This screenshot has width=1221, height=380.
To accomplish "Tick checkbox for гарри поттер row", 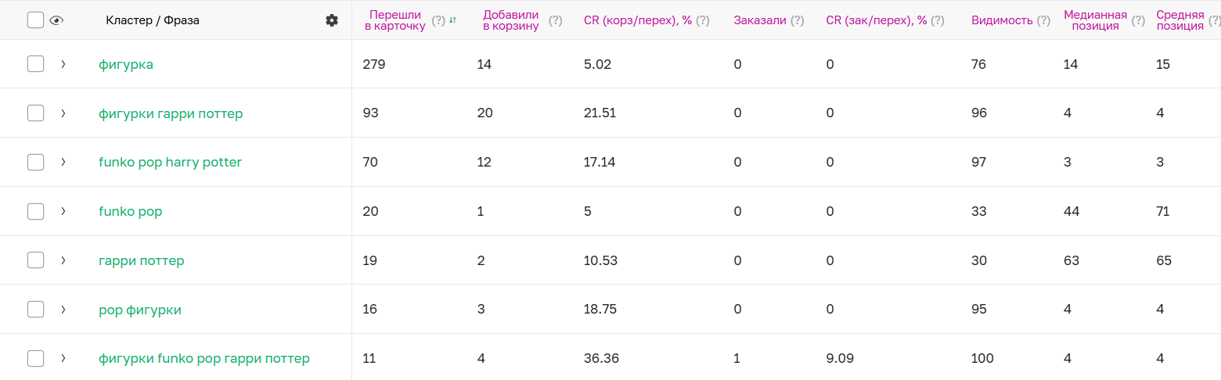I will pos(35,260).
